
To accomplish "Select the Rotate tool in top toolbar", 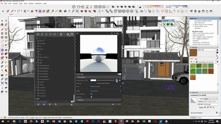I will click(44, 11).
